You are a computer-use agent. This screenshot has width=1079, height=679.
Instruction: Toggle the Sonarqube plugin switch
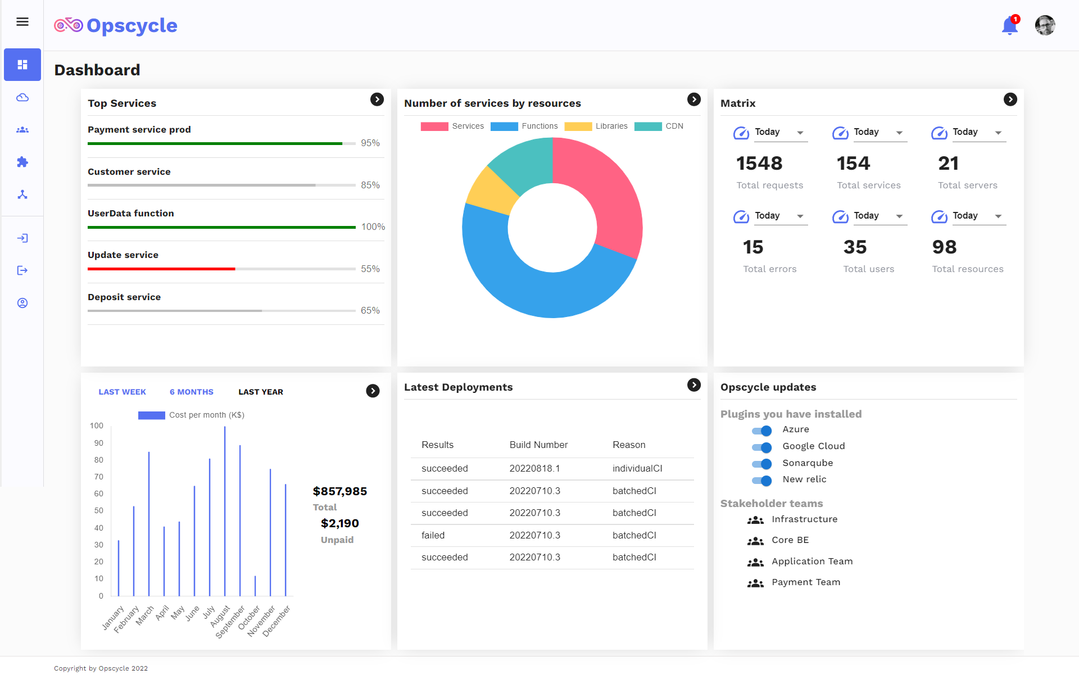point(761,464)
